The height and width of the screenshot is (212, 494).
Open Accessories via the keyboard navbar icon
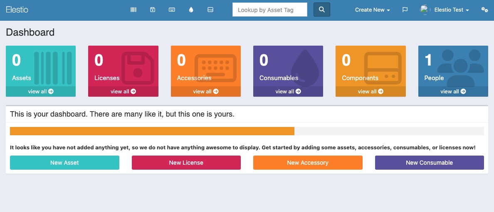[172, 10]
